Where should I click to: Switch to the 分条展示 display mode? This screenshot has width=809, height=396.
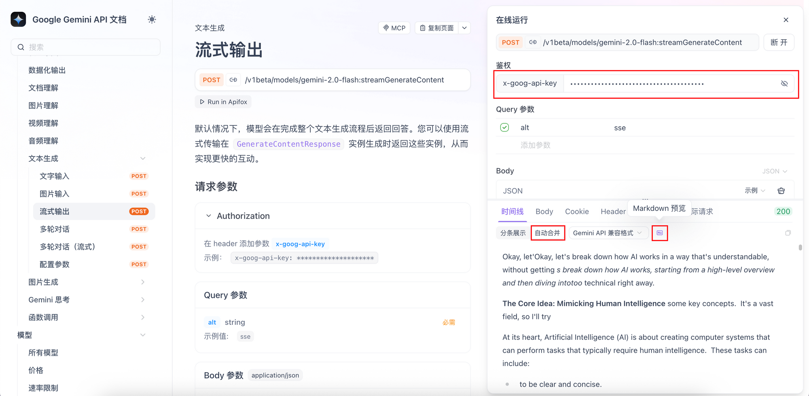click(x=513, y=233)
